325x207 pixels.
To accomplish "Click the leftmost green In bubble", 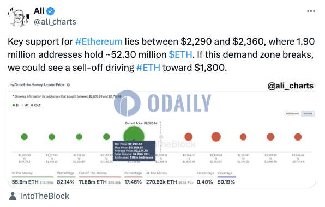I will click(x=24, y=137).
